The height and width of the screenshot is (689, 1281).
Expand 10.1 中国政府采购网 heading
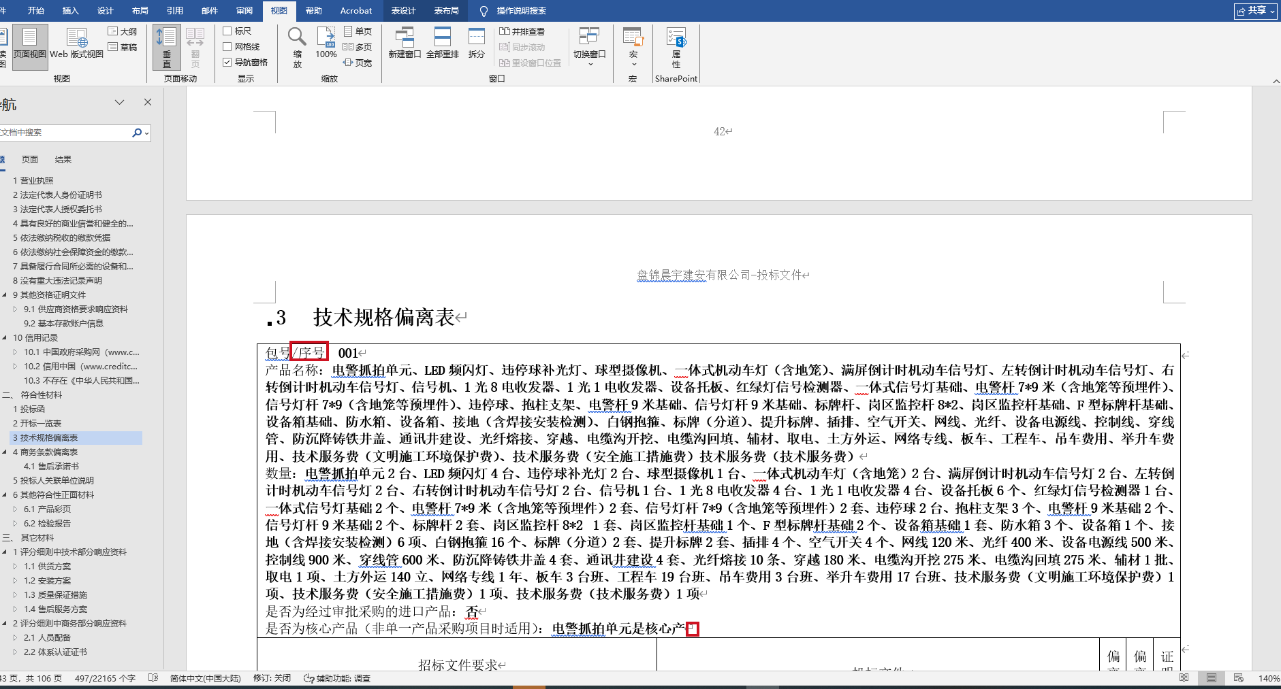tap(16, 352)
